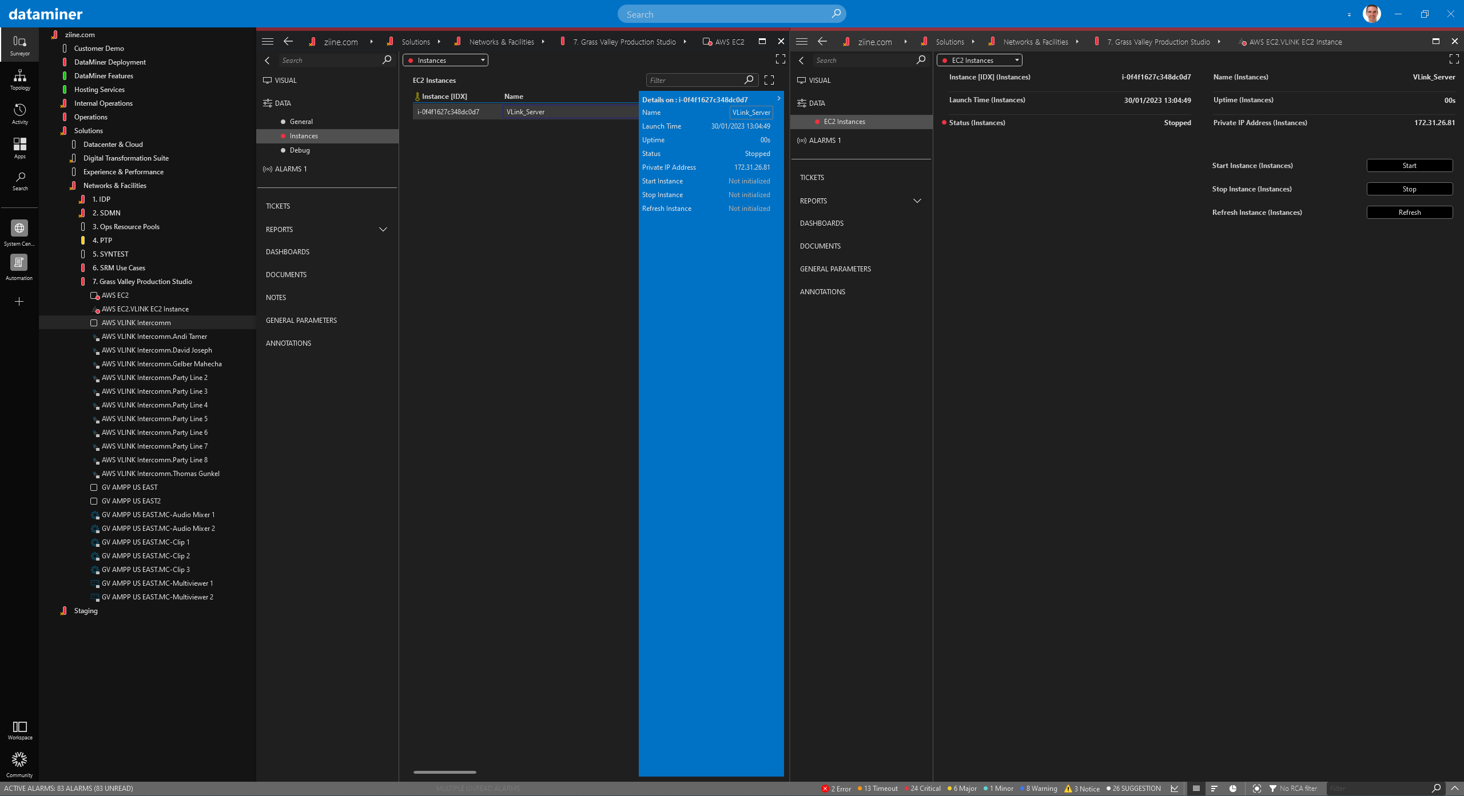The image size is (1464, 796).
Task: Open VISUAL section in AWS EC2 card
Action: [x=285, y=81]
